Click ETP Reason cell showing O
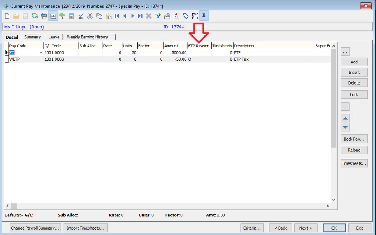 tap(200, 59)
